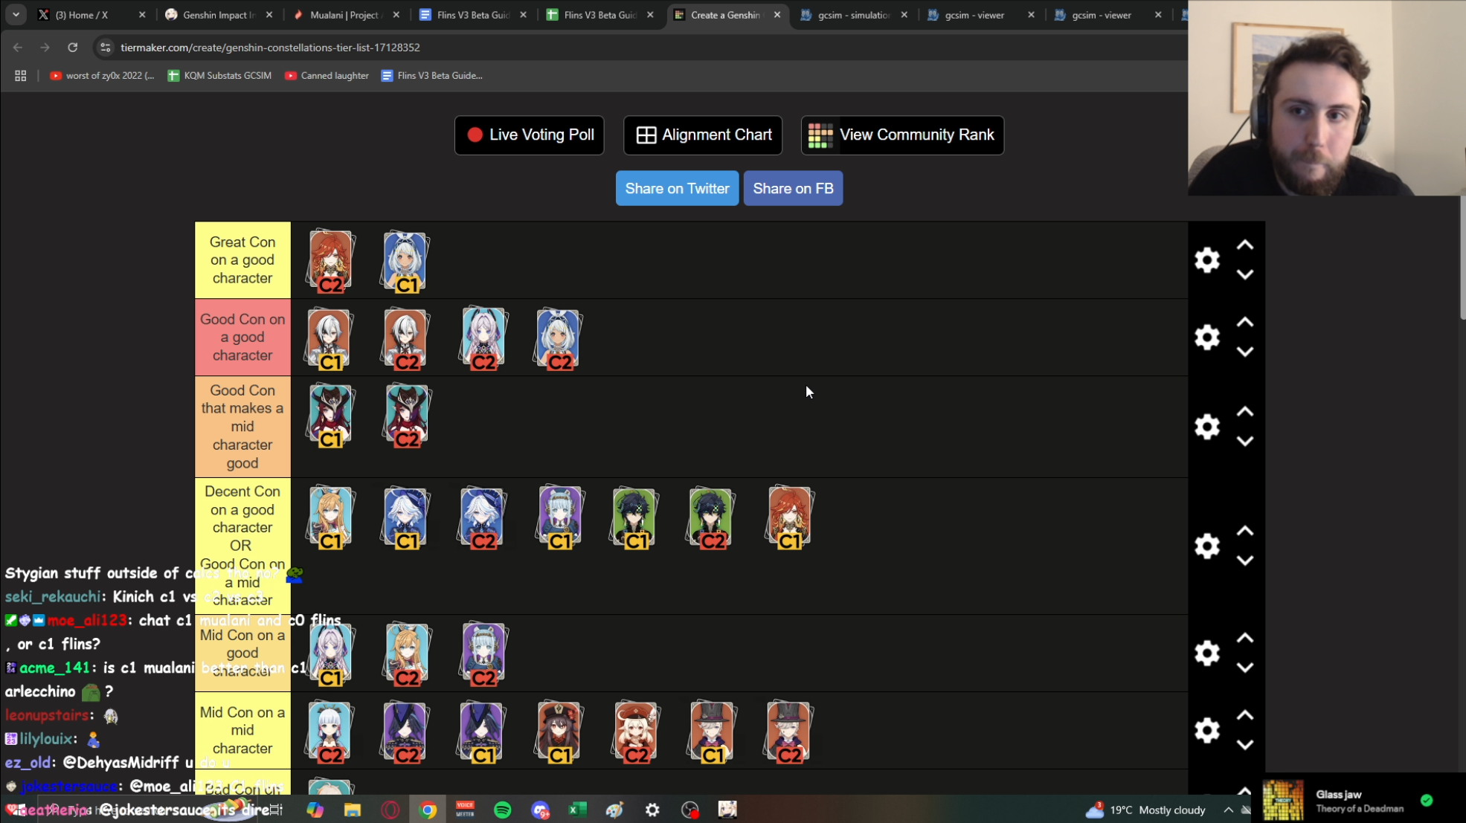Move Good Con mid-makes-good row up
The width and height of the screenshot is (1466, 823).
[1244, 412]
